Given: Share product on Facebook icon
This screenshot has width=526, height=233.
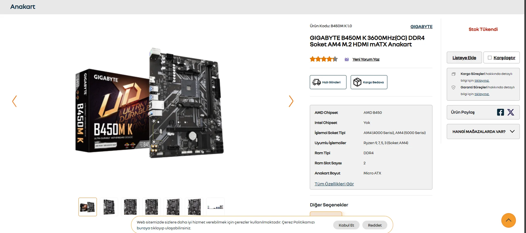Looking at the screenshot, I should pos(501,112).
